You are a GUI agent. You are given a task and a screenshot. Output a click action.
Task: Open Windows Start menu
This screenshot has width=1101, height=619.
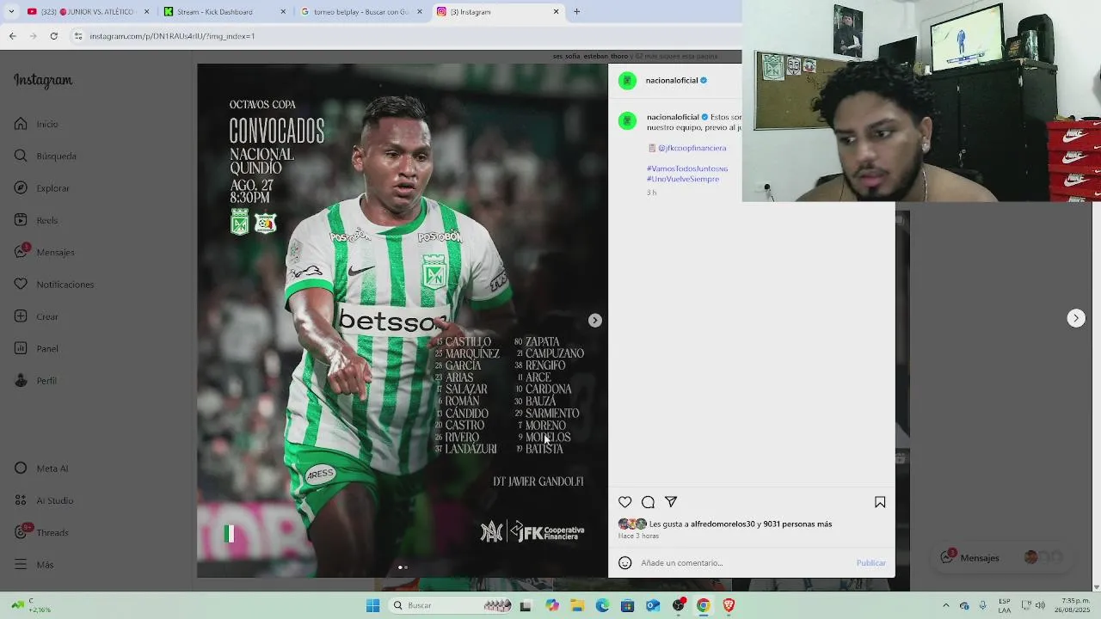[x=372, y=605]
